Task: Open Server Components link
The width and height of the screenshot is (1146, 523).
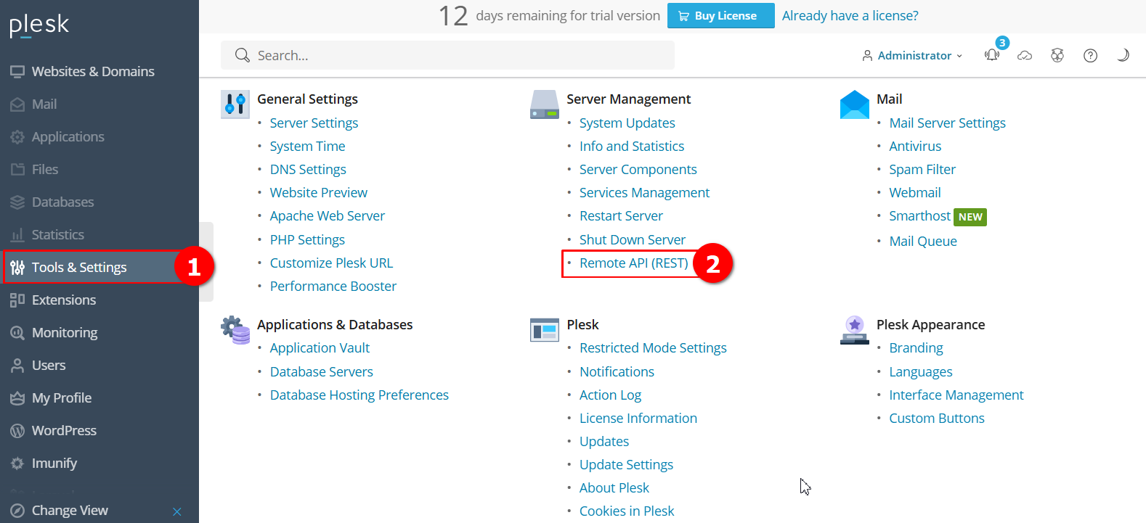Action: click(638, 169)
